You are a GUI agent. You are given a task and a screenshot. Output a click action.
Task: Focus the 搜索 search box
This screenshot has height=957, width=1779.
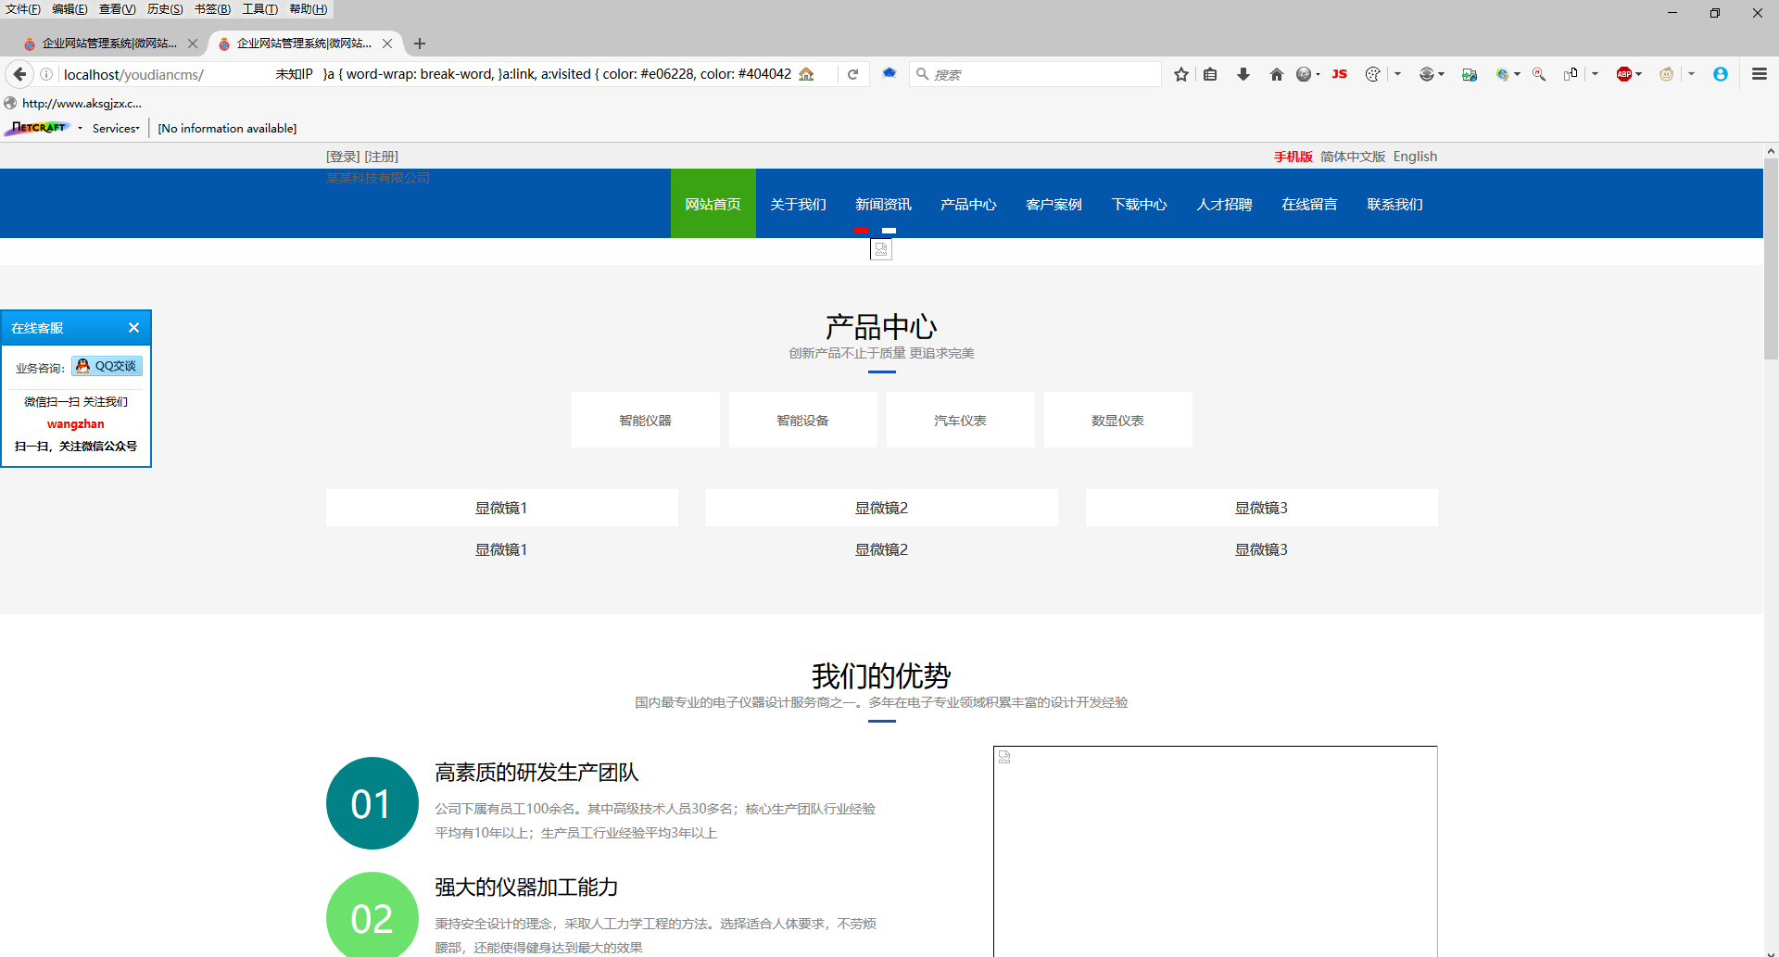1036,74
